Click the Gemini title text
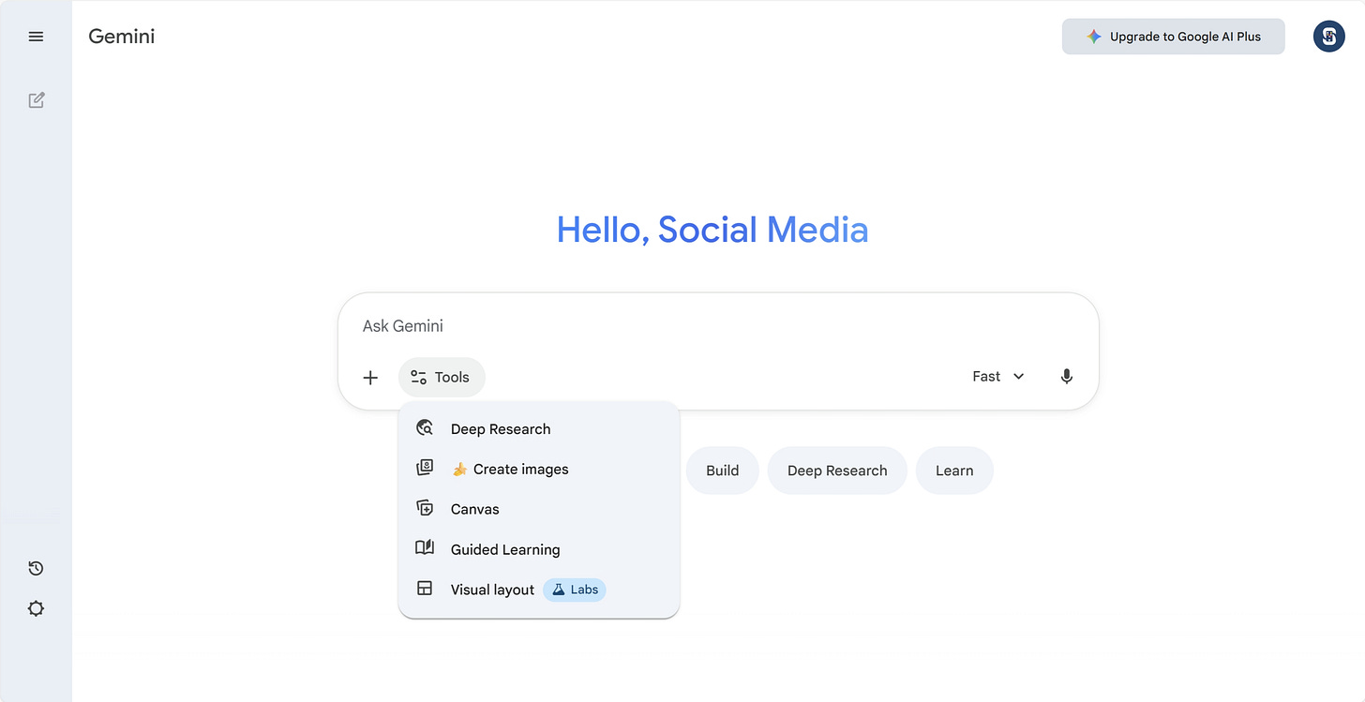This screenshot has height=702, width=1365. click(122, 37)
